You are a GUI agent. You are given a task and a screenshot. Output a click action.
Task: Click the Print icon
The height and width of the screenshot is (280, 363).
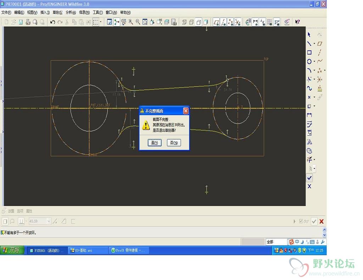[x=28, y=22]
